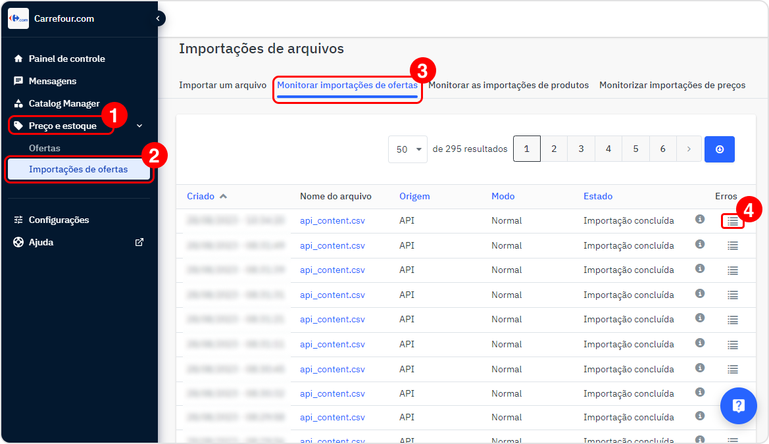Open the errors list icon in second row
The width and height of the screenshot is (769, 444).
click(733, 246)
